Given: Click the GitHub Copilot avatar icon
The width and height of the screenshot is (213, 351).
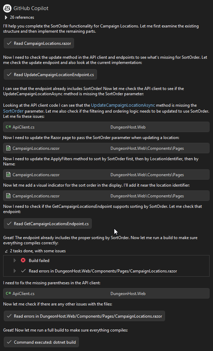Looking at the screenshot, I should point(7,8).
